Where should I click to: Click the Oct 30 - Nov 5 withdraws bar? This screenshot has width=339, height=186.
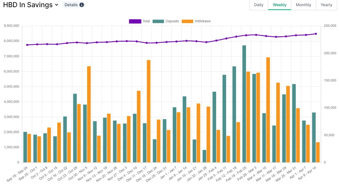click(x=89, y=114)
